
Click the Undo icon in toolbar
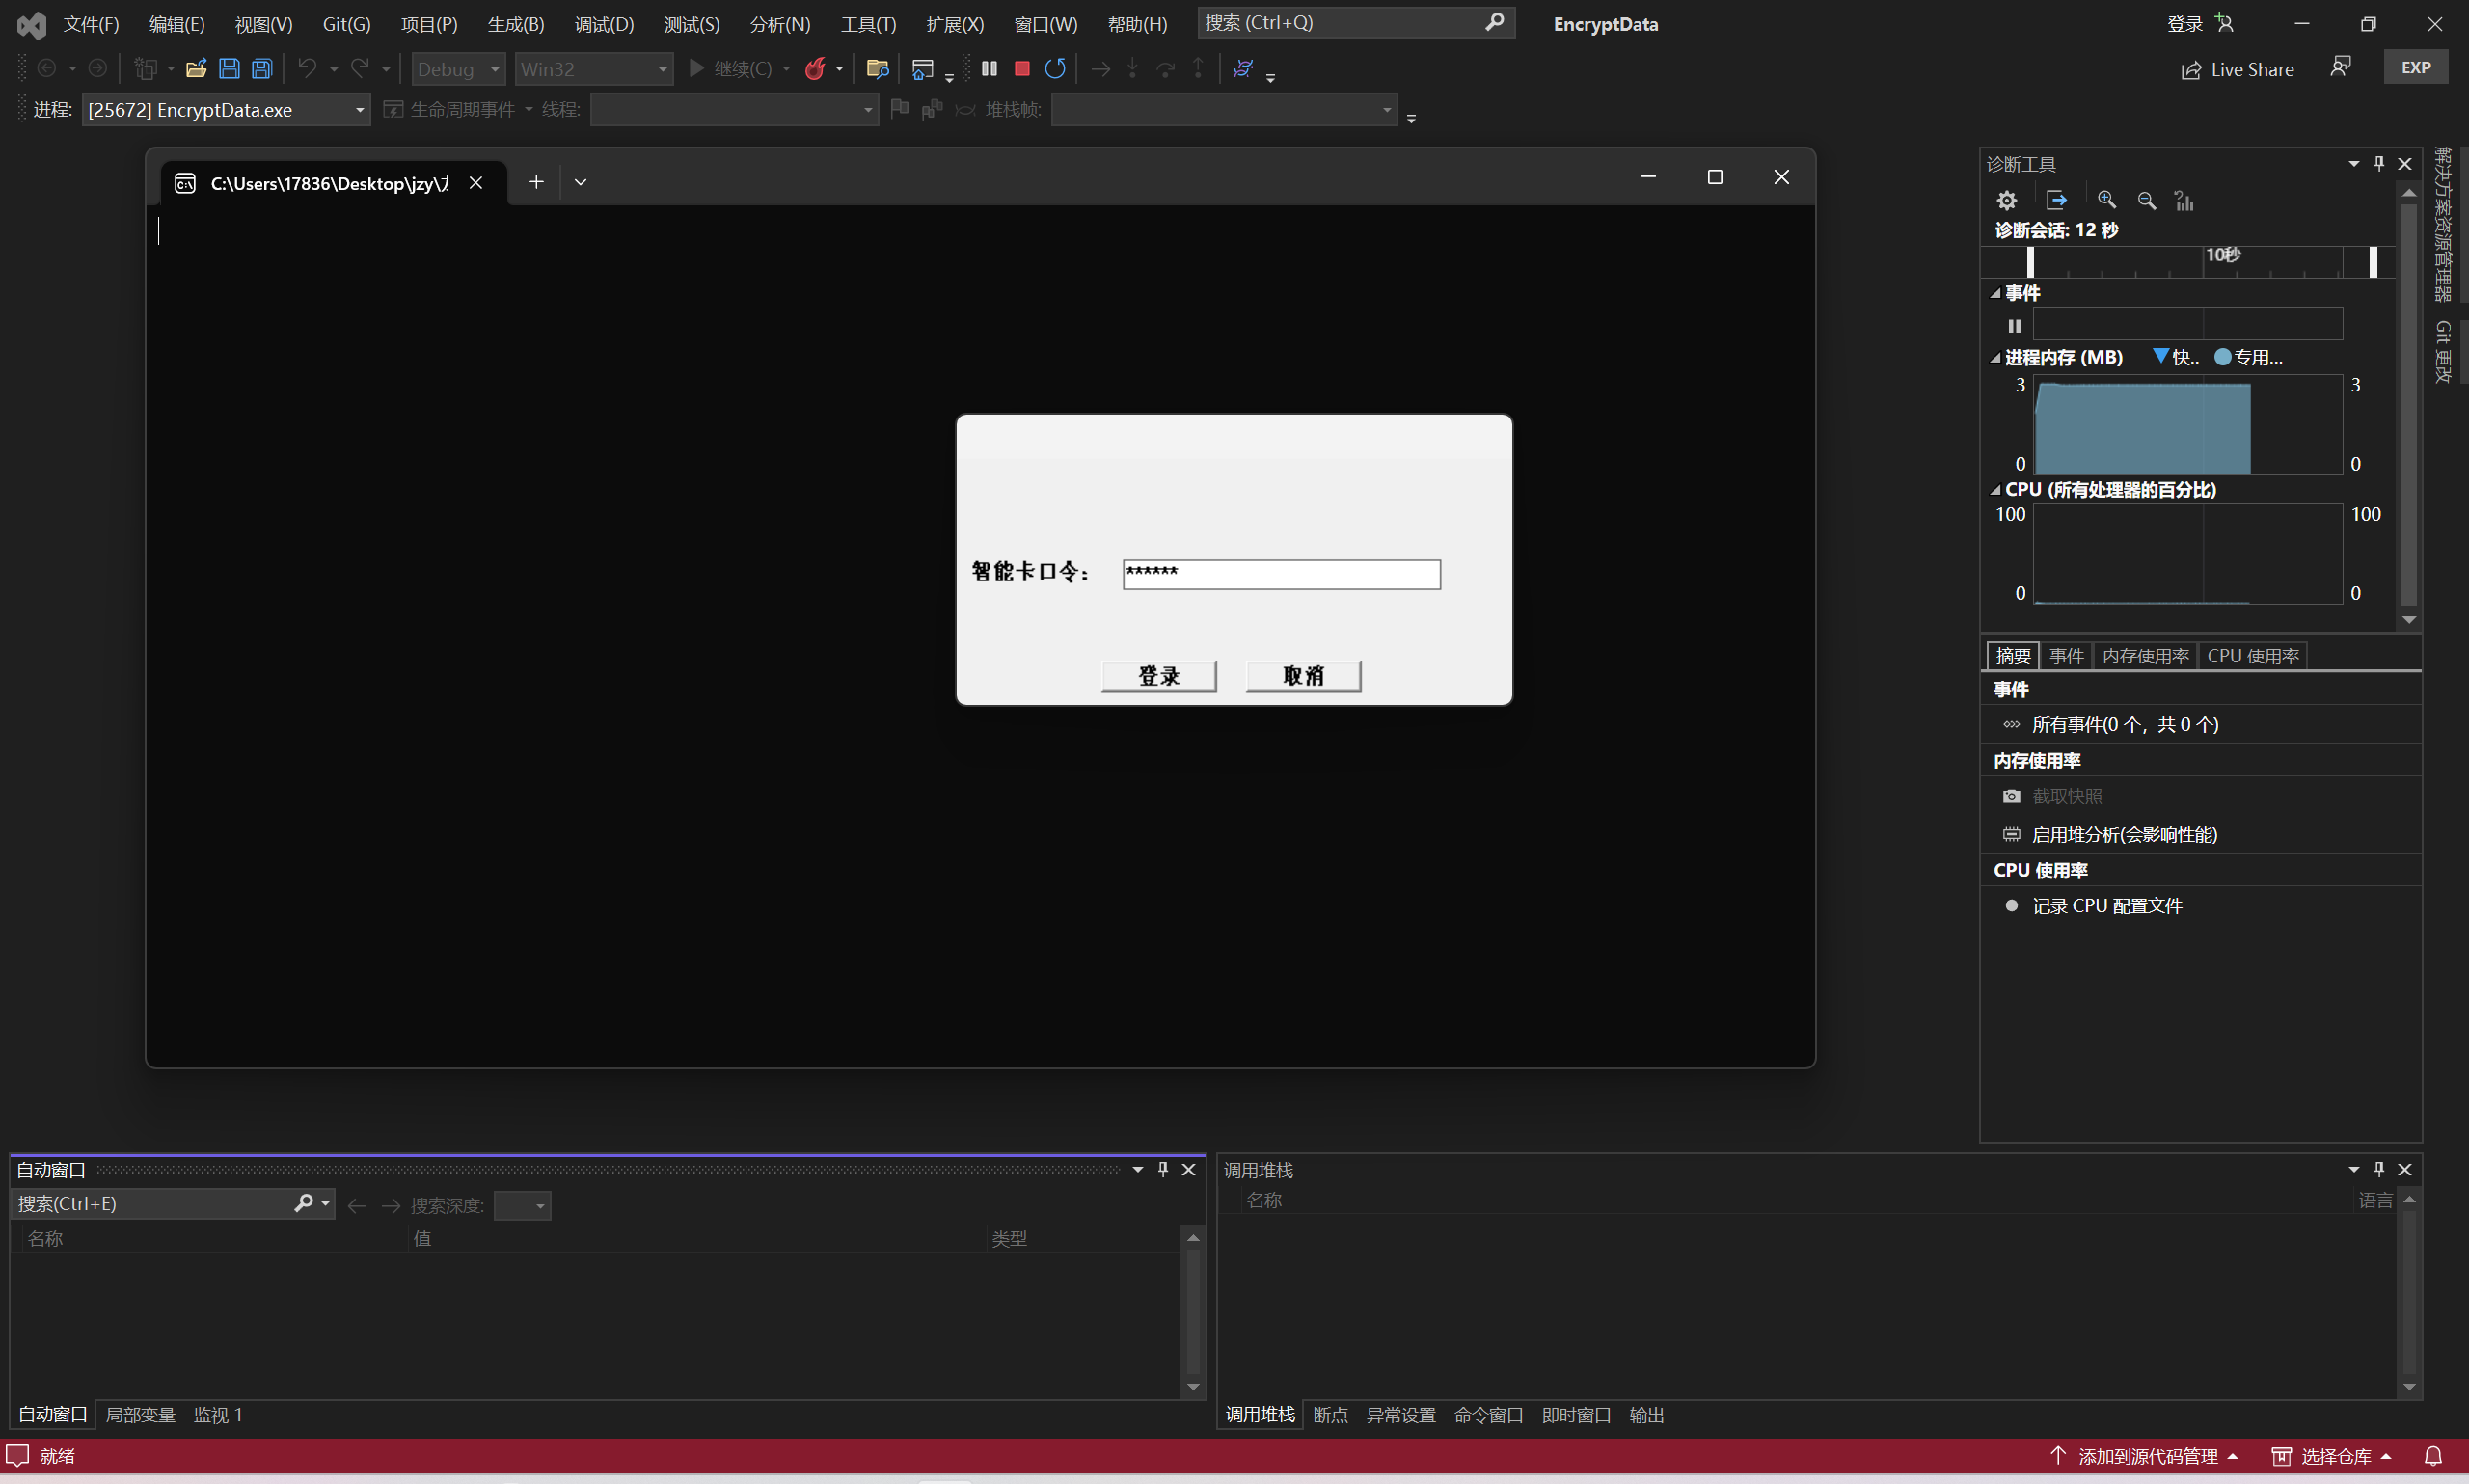(307, 69)
